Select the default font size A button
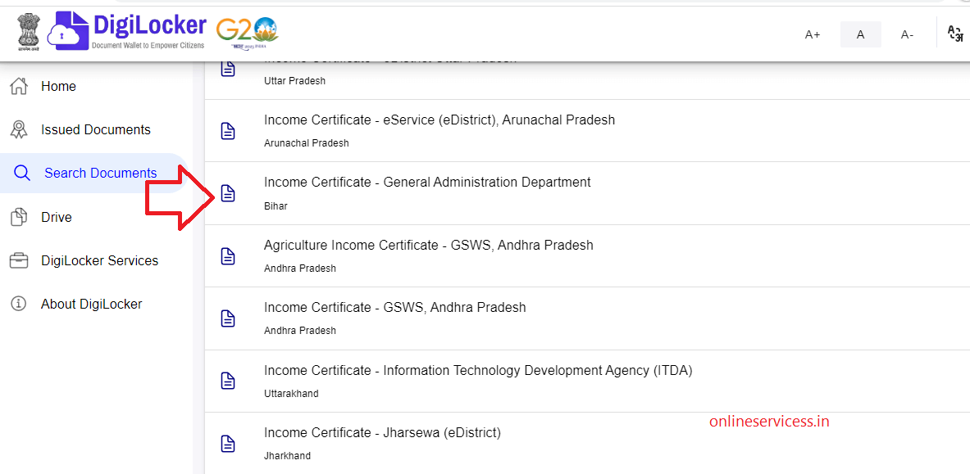Screen dimensions: 970x474 click(860, 34)
